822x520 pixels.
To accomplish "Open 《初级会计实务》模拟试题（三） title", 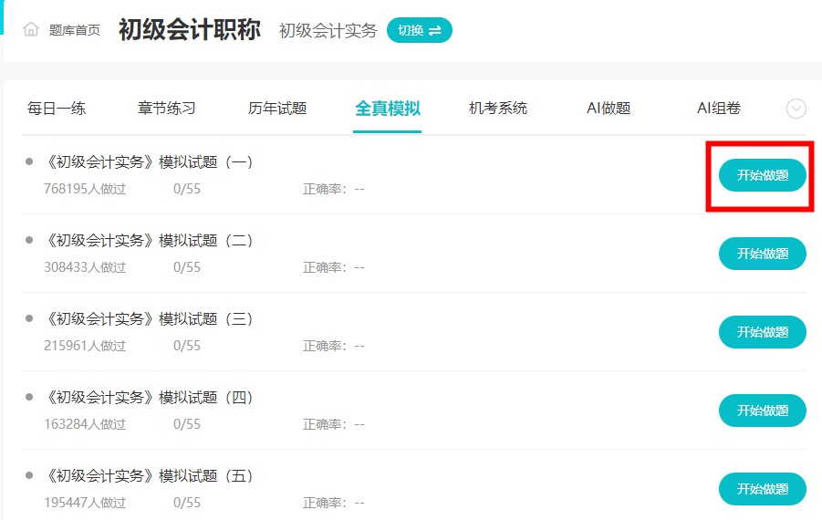I will pyautogui.click(x=150, y=318).
